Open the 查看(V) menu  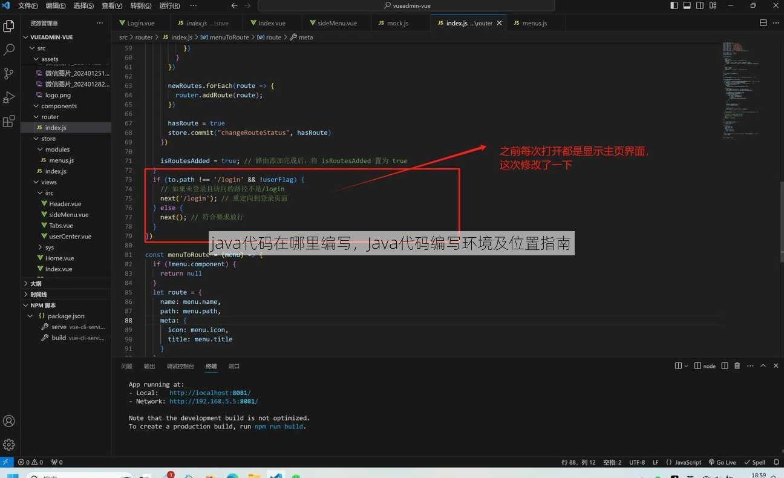(112, 5)
